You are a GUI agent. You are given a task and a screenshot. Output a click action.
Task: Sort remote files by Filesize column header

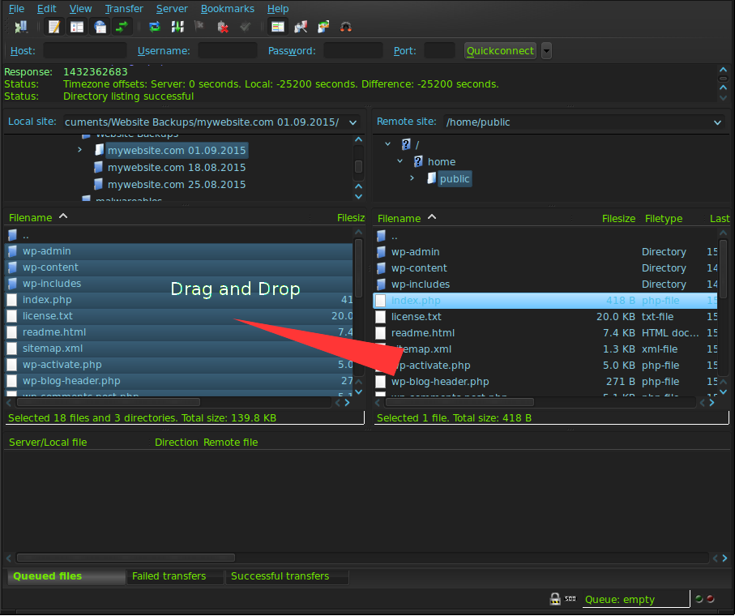(x=618, y=219)
